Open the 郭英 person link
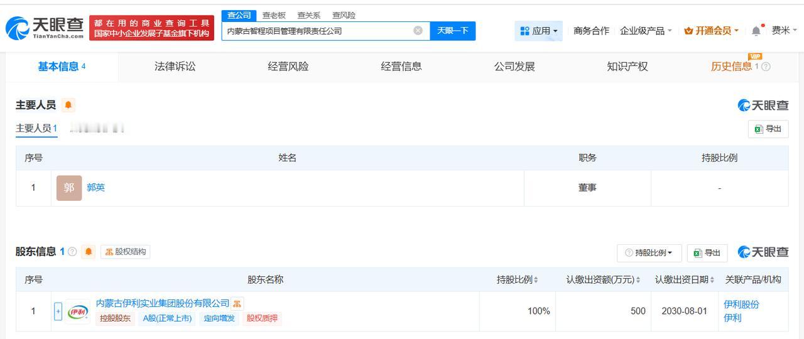The height and width of the screenshot is (339, 804). 96,188
